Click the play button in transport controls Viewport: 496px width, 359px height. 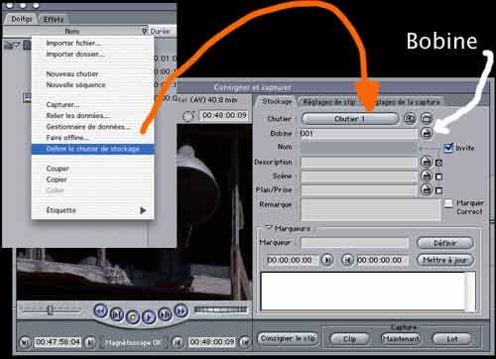pyautogui.click(x=149, y=317)
